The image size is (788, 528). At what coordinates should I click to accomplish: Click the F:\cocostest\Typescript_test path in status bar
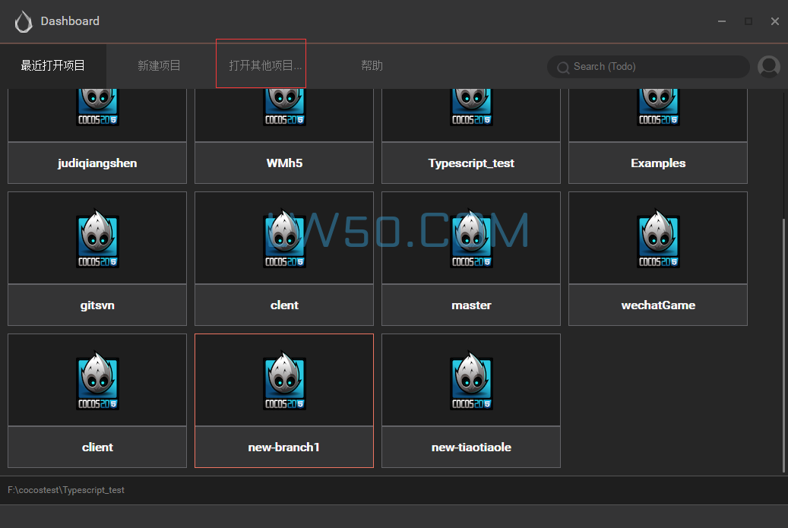(66, 490)
